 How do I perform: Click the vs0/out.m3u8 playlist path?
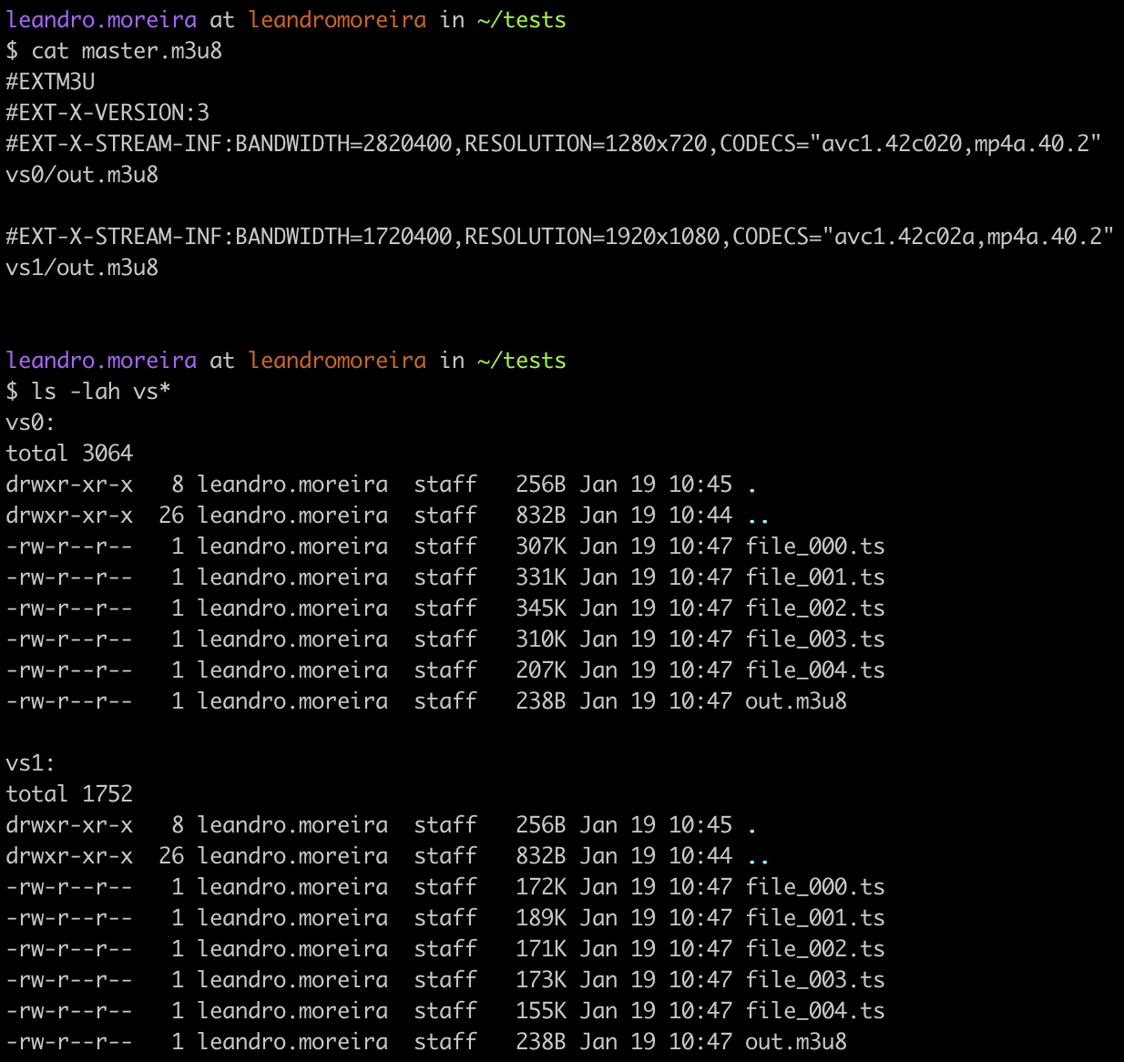(82, 175)
